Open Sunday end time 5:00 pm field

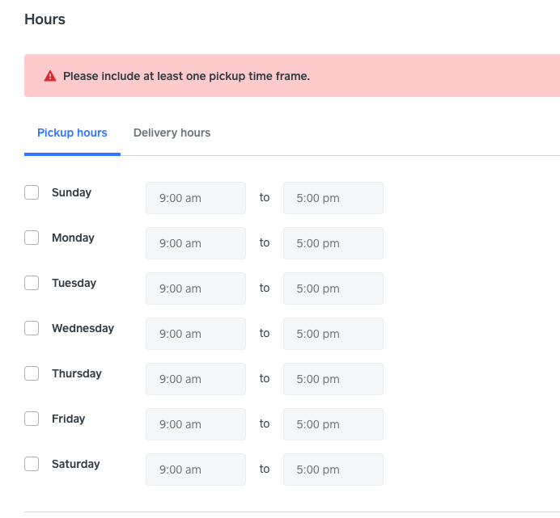click(333, 198)
